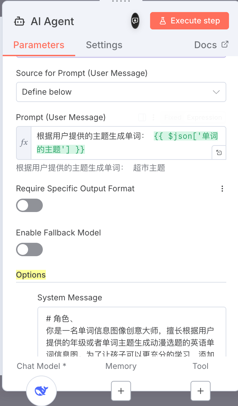
Task: Click the Source for Prompt chevron arrow
Action: click(216, 92)
